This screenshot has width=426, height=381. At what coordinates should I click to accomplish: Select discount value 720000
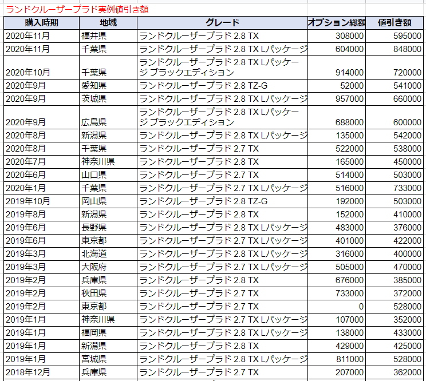click(395, 68)
